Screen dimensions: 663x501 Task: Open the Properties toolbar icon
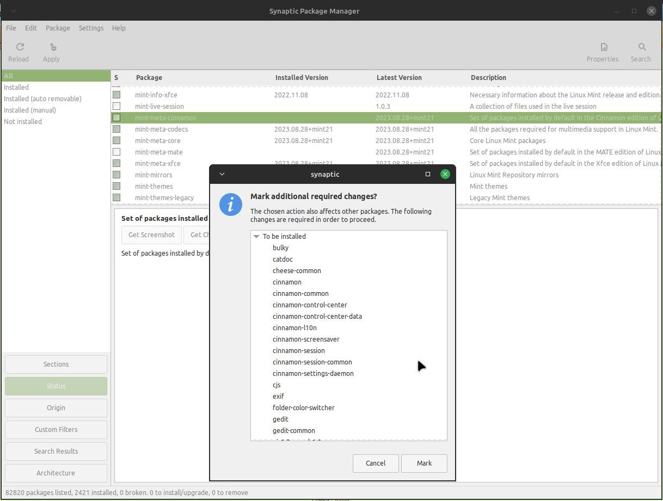604,47
